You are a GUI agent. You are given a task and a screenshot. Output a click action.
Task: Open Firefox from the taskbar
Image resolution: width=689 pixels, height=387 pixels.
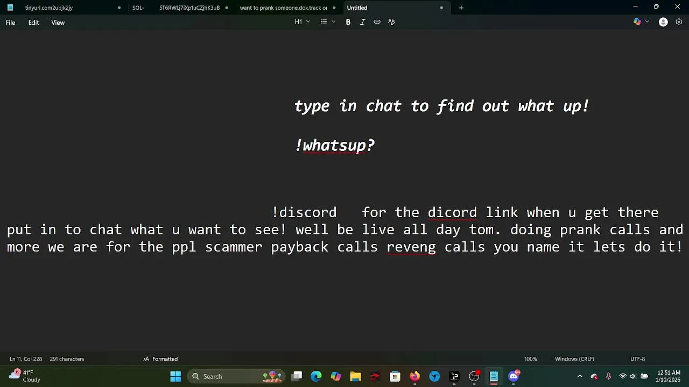tap(414, 376)
